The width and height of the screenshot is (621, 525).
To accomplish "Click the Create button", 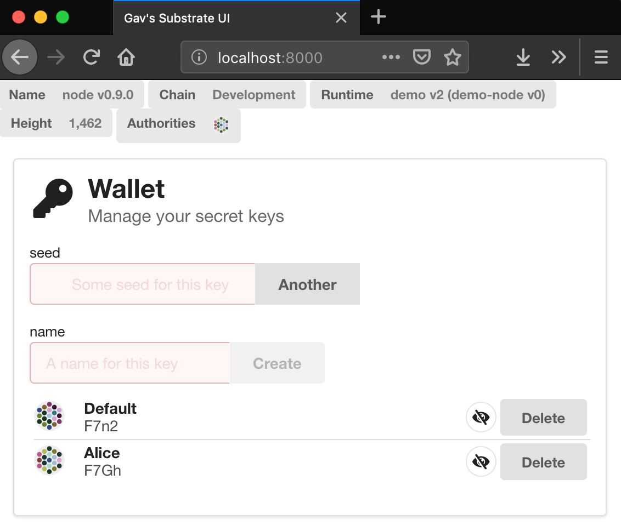I will pos(277,363).
